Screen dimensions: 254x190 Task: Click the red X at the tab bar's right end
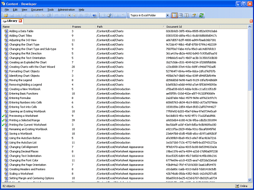point(251,21)
